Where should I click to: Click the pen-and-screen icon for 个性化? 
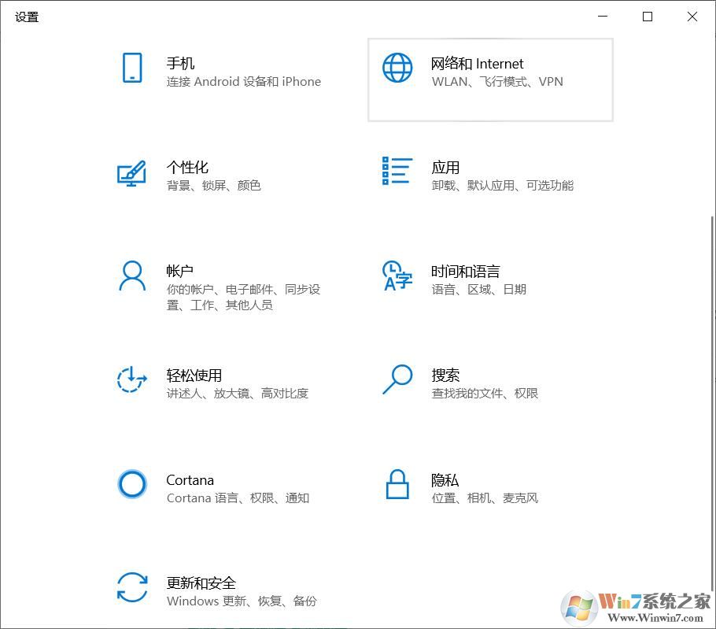click(131, 174)
